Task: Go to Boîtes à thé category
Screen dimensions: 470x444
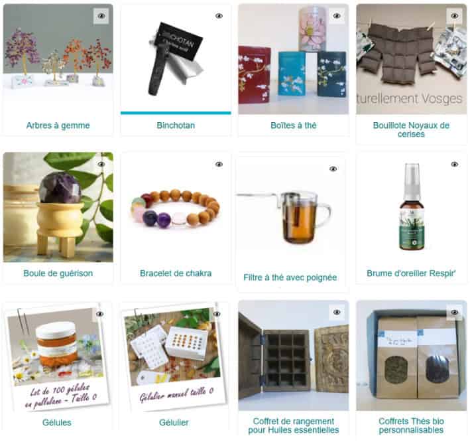Action: [294, 125]
